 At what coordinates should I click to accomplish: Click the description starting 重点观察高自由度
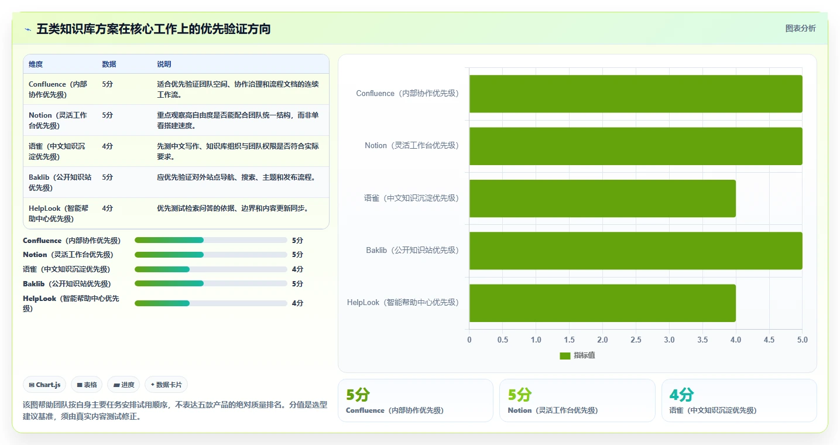238,120
